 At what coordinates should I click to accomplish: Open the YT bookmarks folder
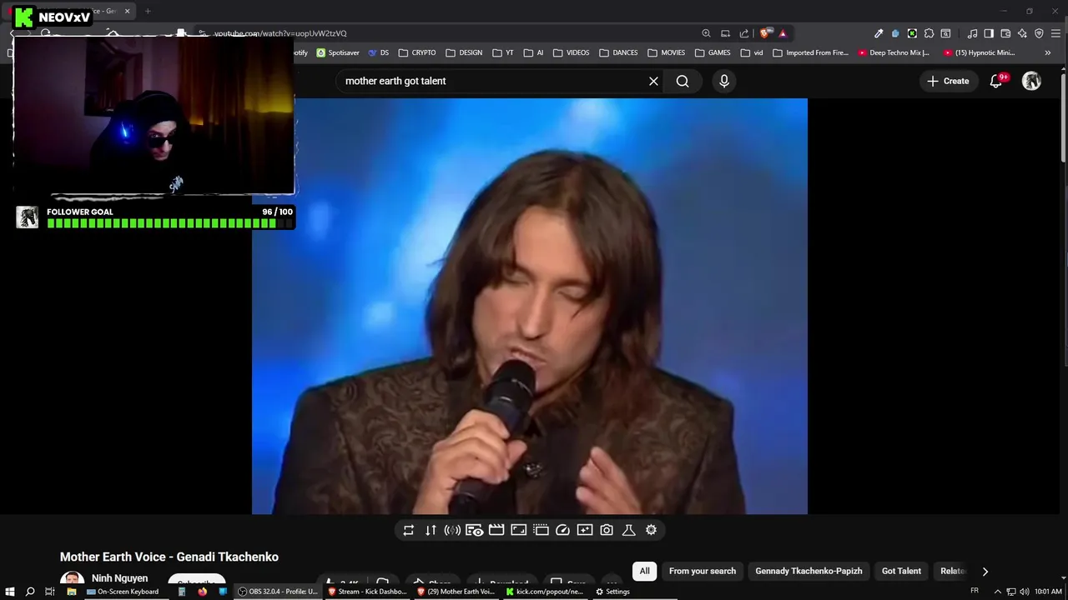(x=503, y=52)
